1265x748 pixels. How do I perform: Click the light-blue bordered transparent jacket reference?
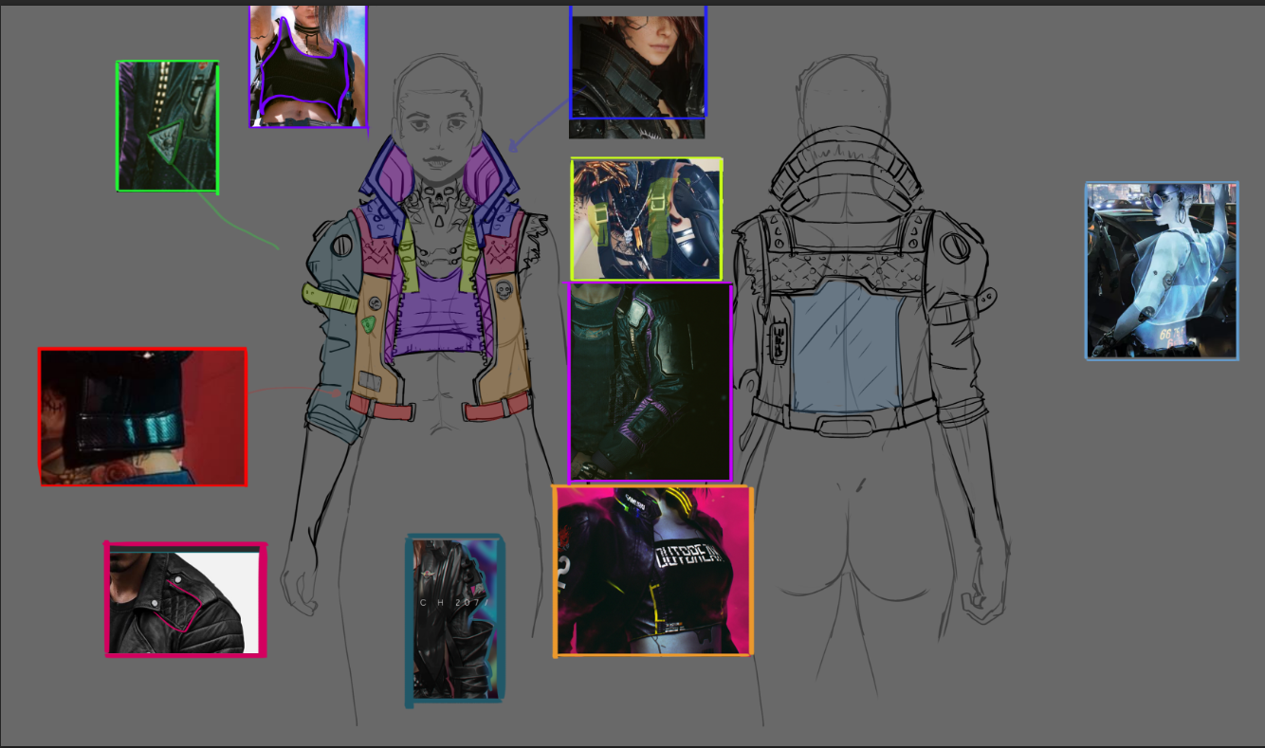click(x=1162, y=271)
